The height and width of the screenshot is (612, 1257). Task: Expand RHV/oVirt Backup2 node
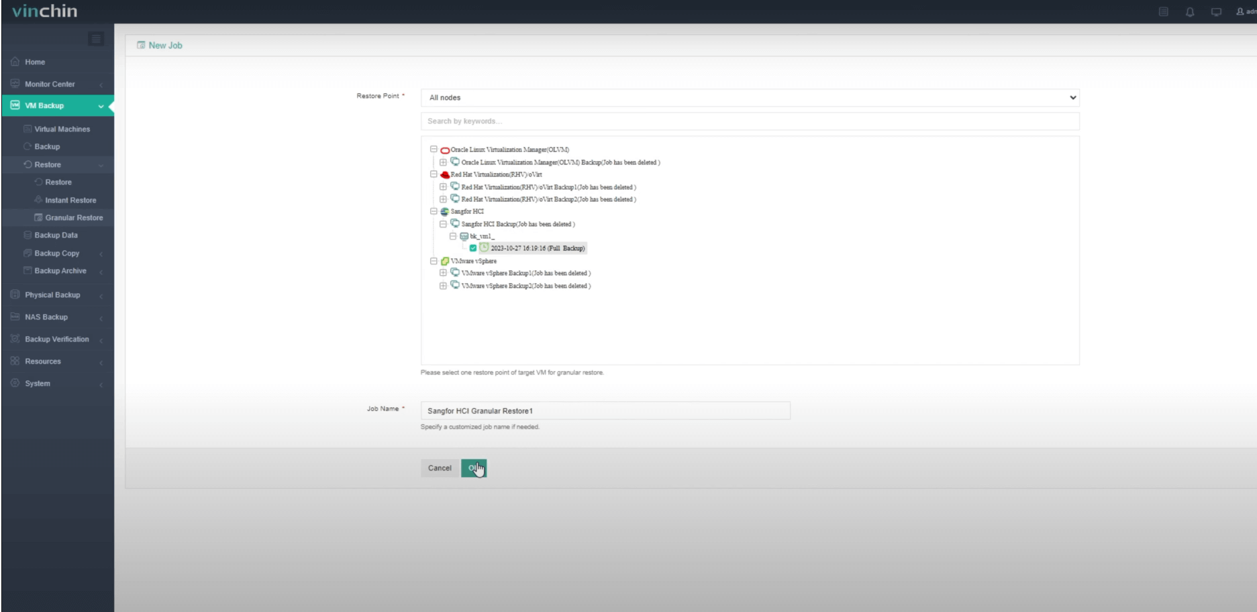click(443, 199)
